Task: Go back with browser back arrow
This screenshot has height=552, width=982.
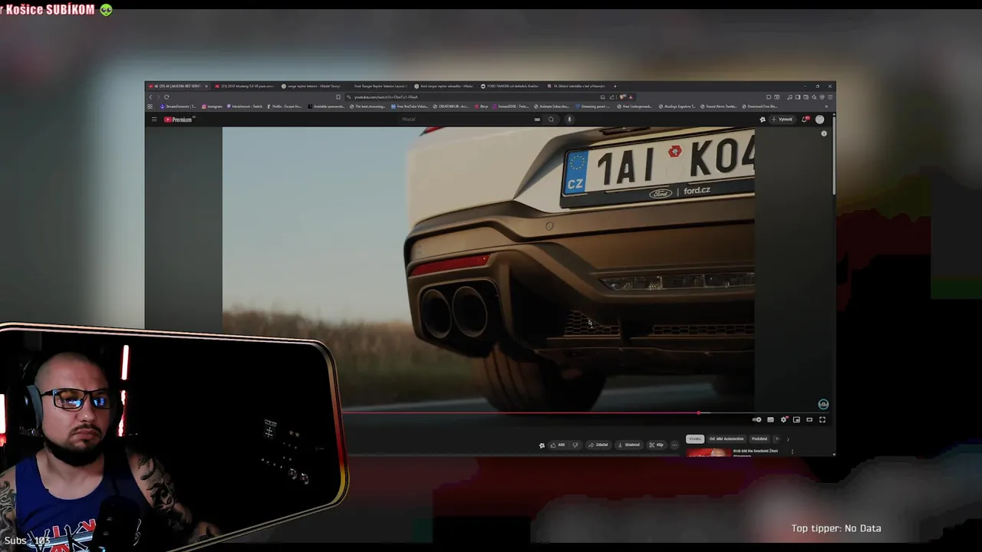Action: click(150, 97)
